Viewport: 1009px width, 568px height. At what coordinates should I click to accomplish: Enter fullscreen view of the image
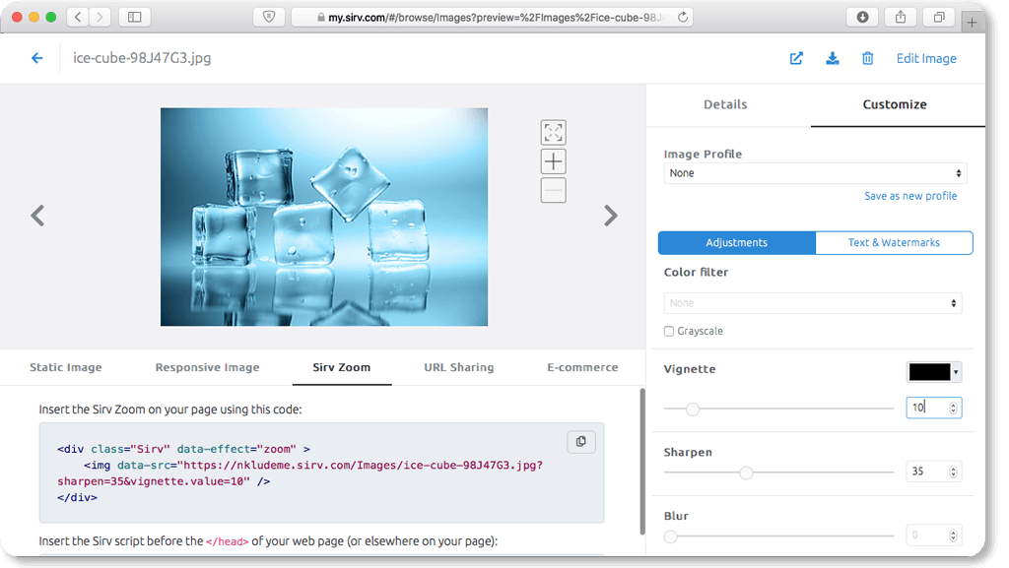pyautogui.click(x=553, y=132)
